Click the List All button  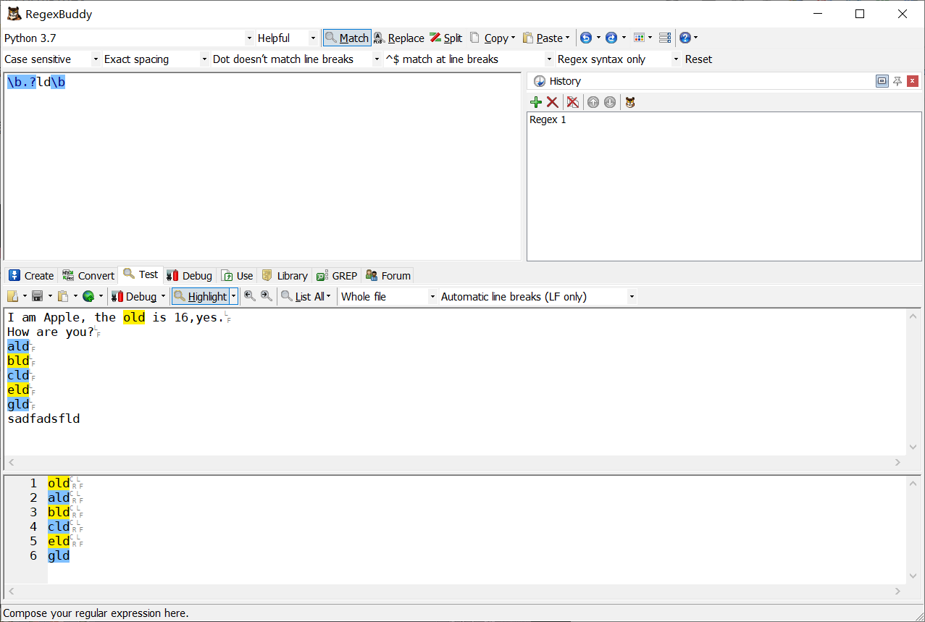[x=303, y=296]
